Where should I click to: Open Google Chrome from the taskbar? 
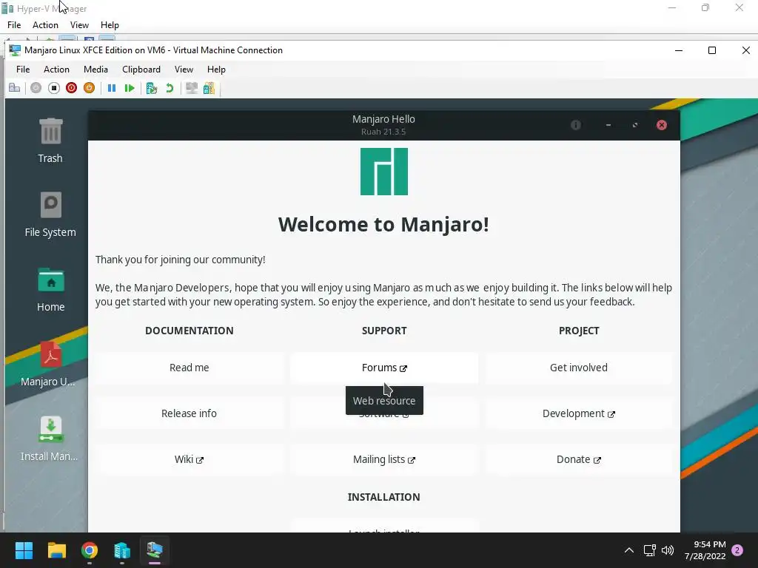click(x=90, y=550)
